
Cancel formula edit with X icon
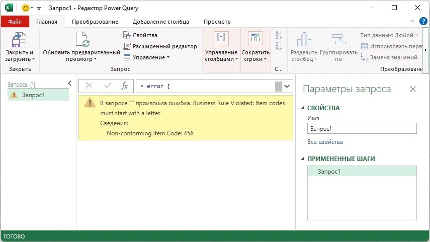(x=89, y=86)
